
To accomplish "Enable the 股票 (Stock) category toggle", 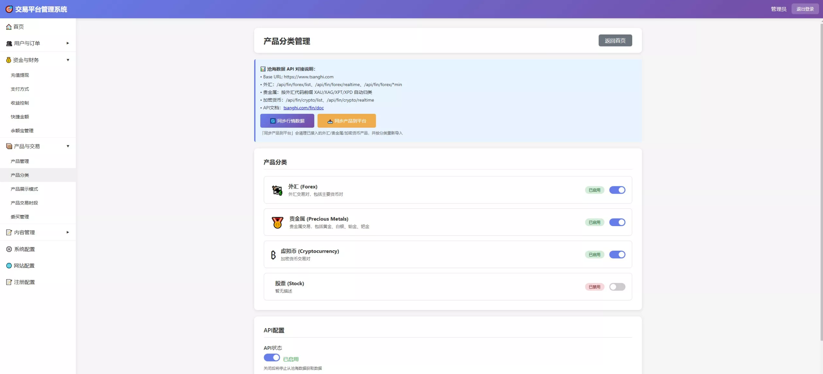I will 617,287.
